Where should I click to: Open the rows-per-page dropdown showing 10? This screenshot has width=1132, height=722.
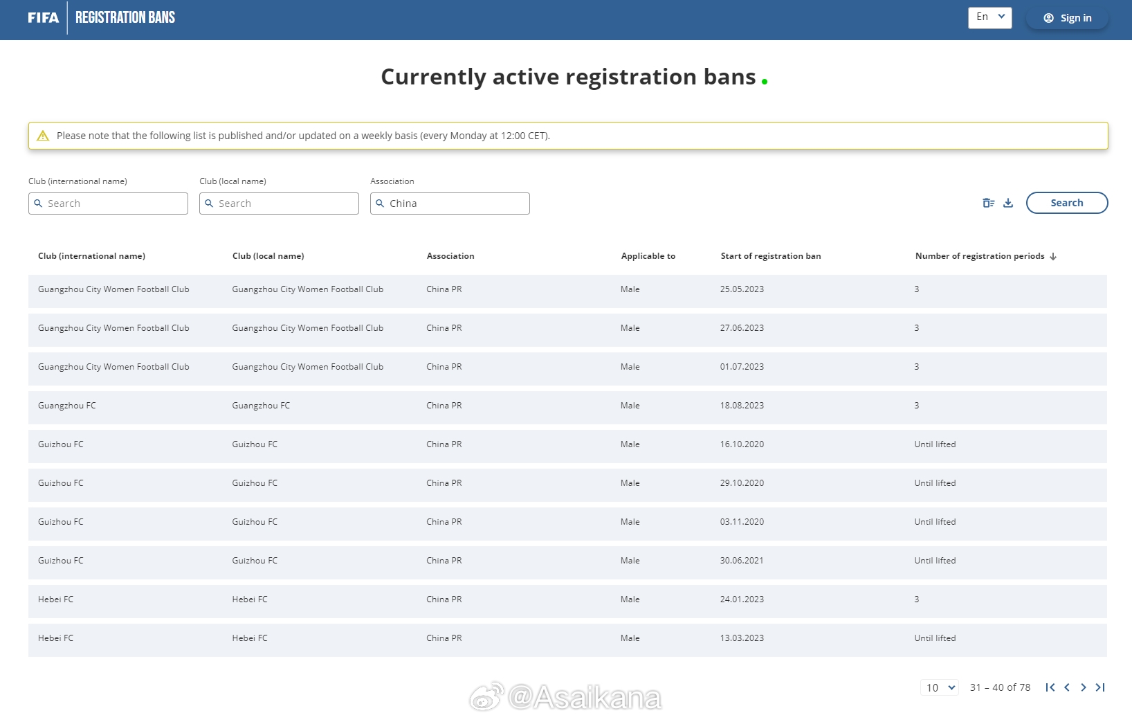(940, 687)
